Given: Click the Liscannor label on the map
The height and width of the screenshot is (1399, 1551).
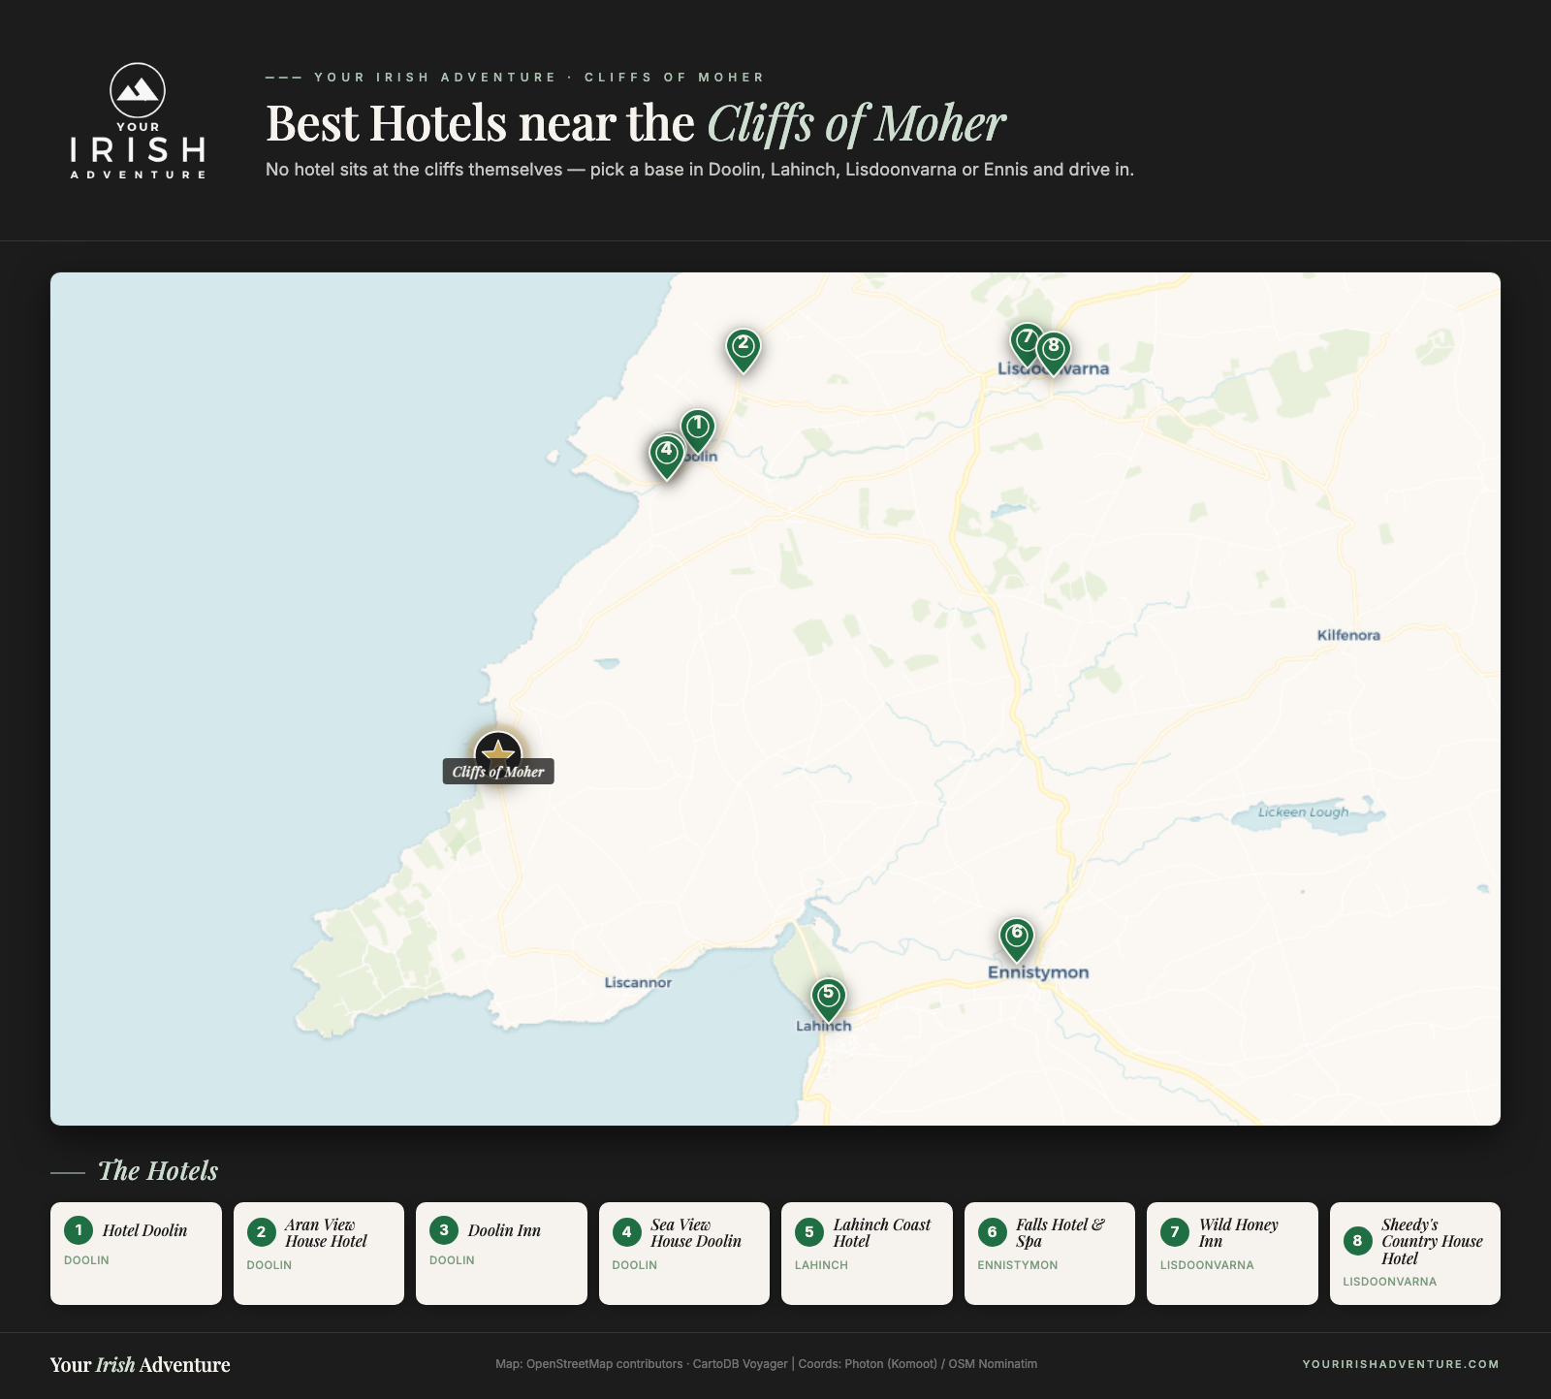Looking at the screenshot, I should tap(638, 982).
